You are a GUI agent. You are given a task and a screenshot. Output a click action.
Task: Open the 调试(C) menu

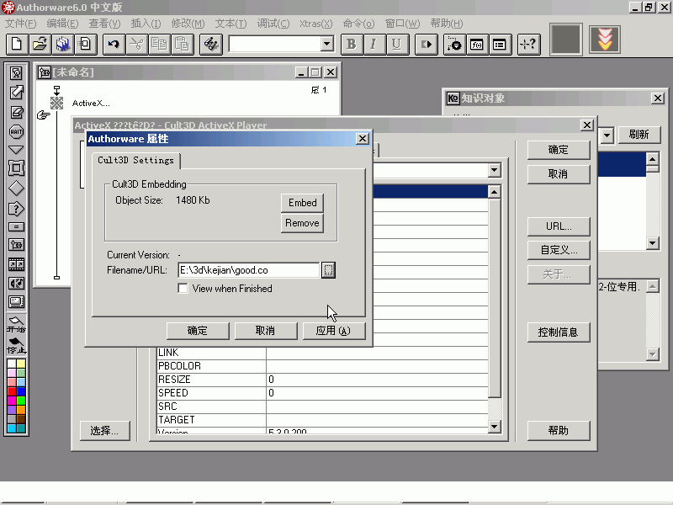(x=273, y=24)
